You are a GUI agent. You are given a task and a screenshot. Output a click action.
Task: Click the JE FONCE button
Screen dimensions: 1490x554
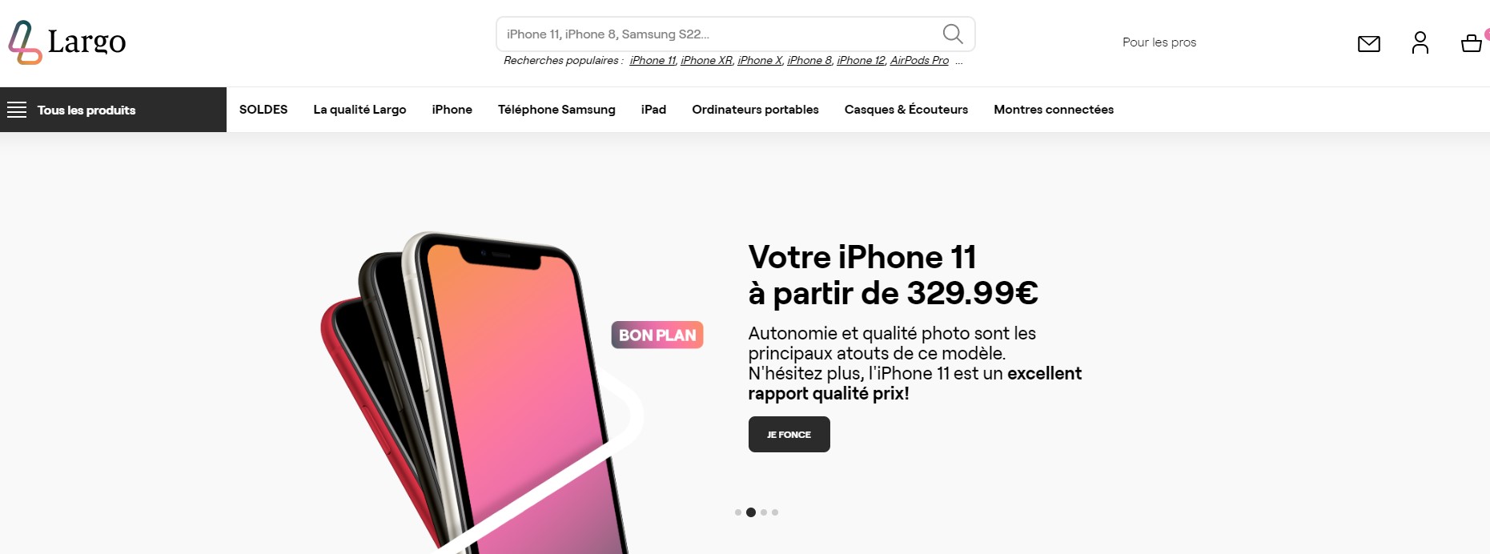[x=789, y=435]
